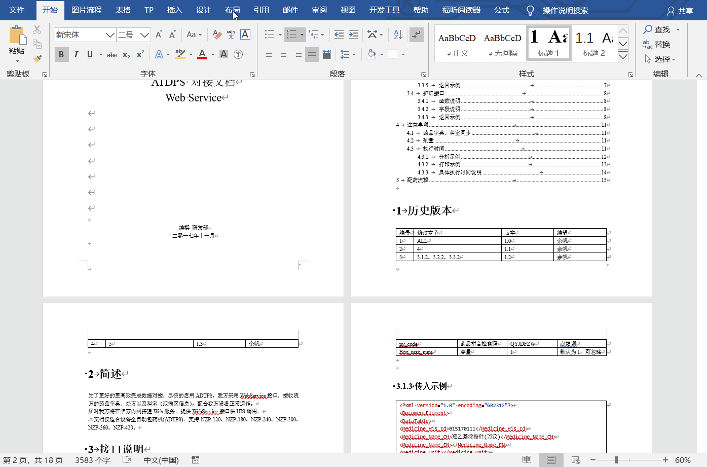Decrease paragraph indent

coord(339,34)
